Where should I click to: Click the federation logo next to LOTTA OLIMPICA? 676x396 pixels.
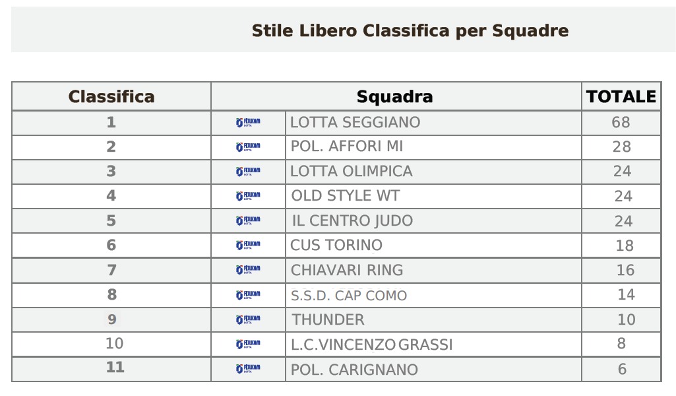tap(248, 172)
